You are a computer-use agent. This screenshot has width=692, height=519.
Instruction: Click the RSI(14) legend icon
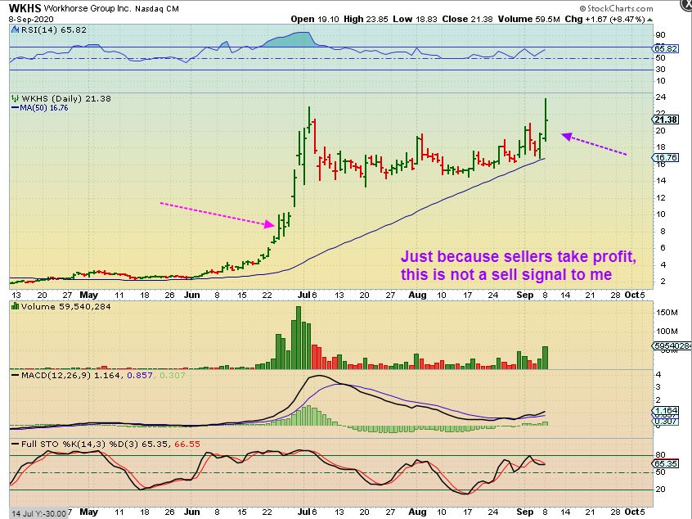tap(15, 30)
